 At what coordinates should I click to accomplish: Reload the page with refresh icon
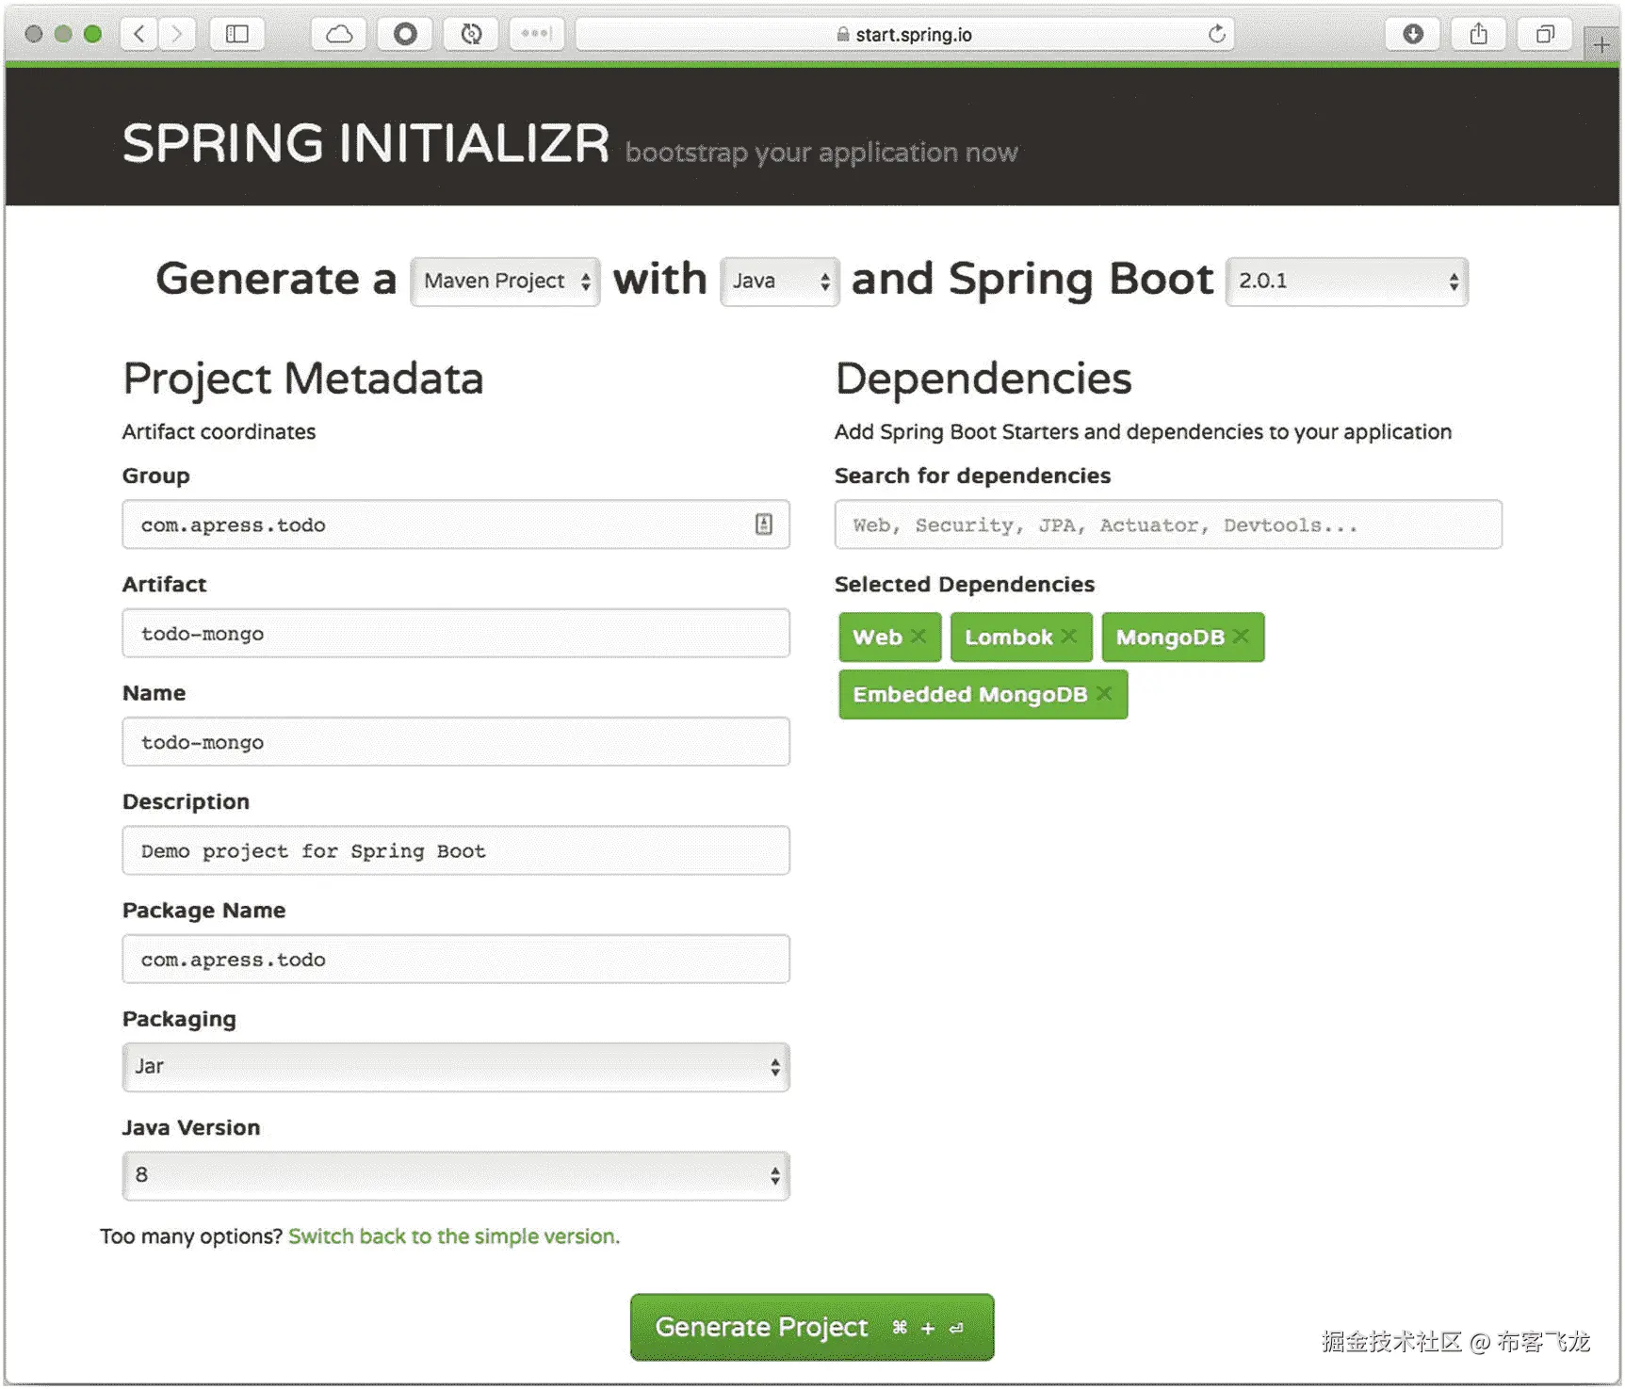[1216, 35]
